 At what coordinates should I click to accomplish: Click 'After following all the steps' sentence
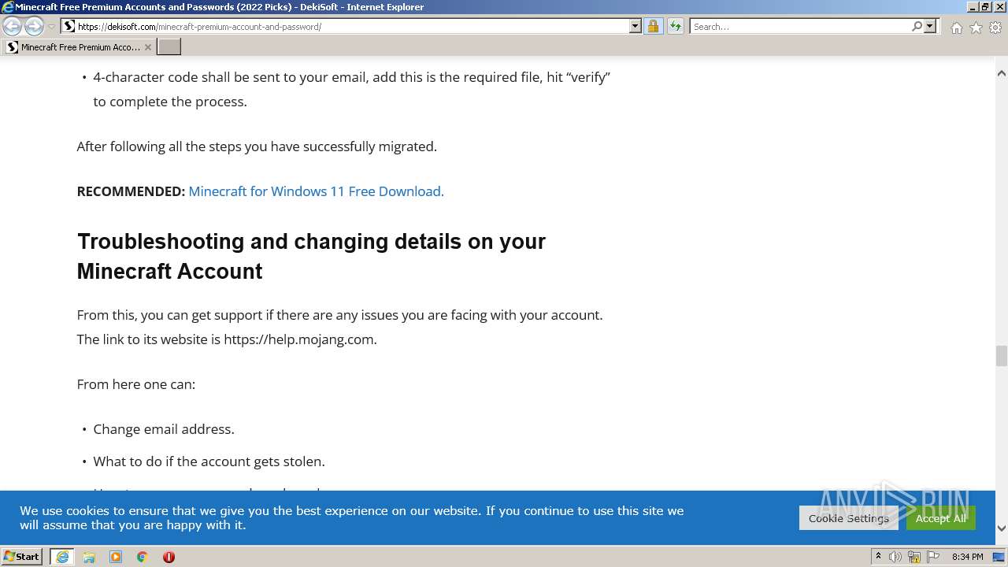click(x=257, y=146)
